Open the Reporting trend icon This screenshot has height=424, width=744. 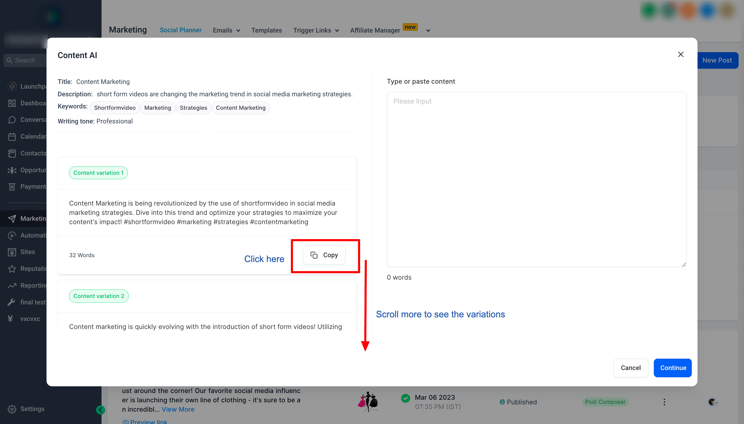[x=12, y=286]
